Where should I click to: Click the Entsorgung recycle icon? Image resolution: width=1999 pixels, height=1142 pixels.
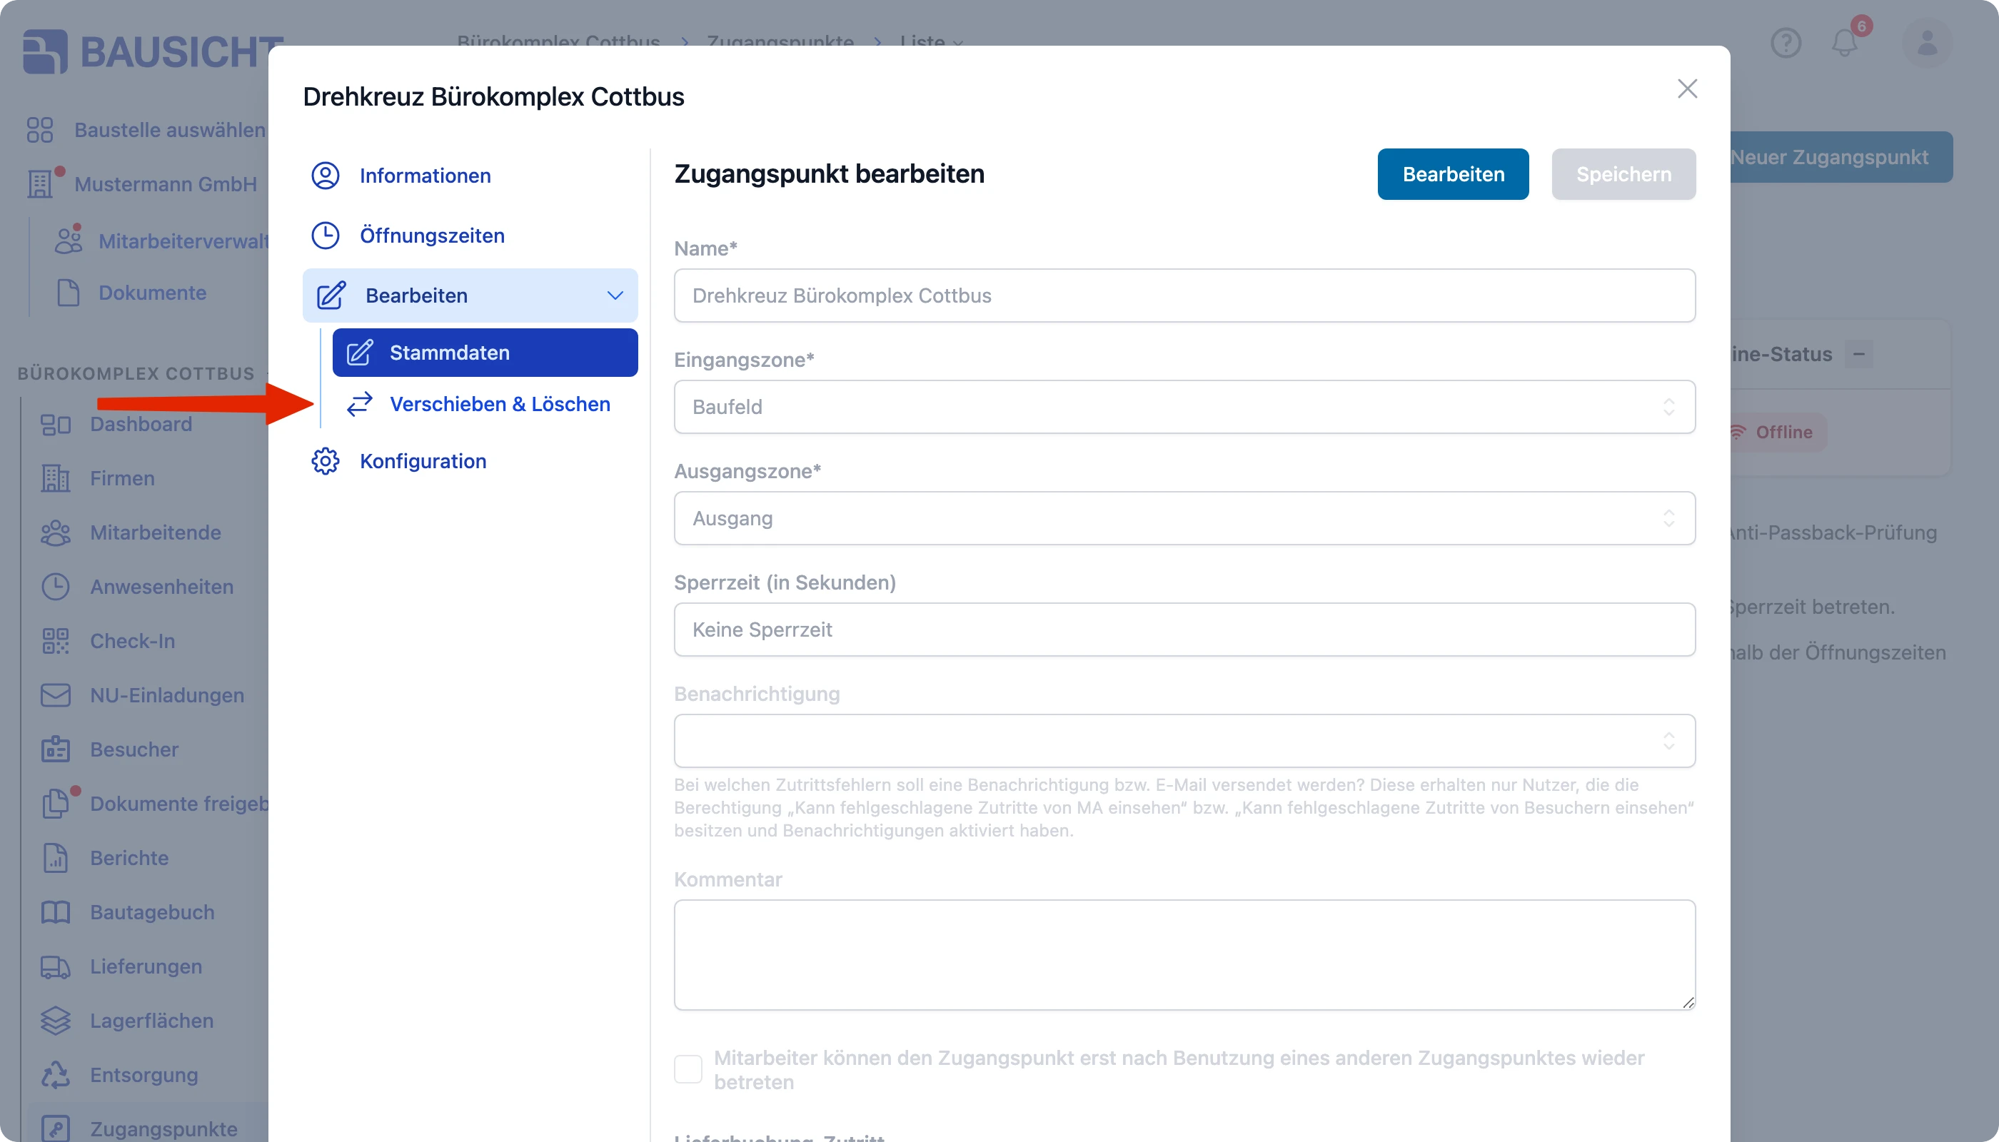[56, 1074]
